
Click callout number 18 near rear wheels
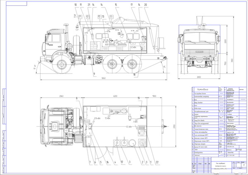135,74
